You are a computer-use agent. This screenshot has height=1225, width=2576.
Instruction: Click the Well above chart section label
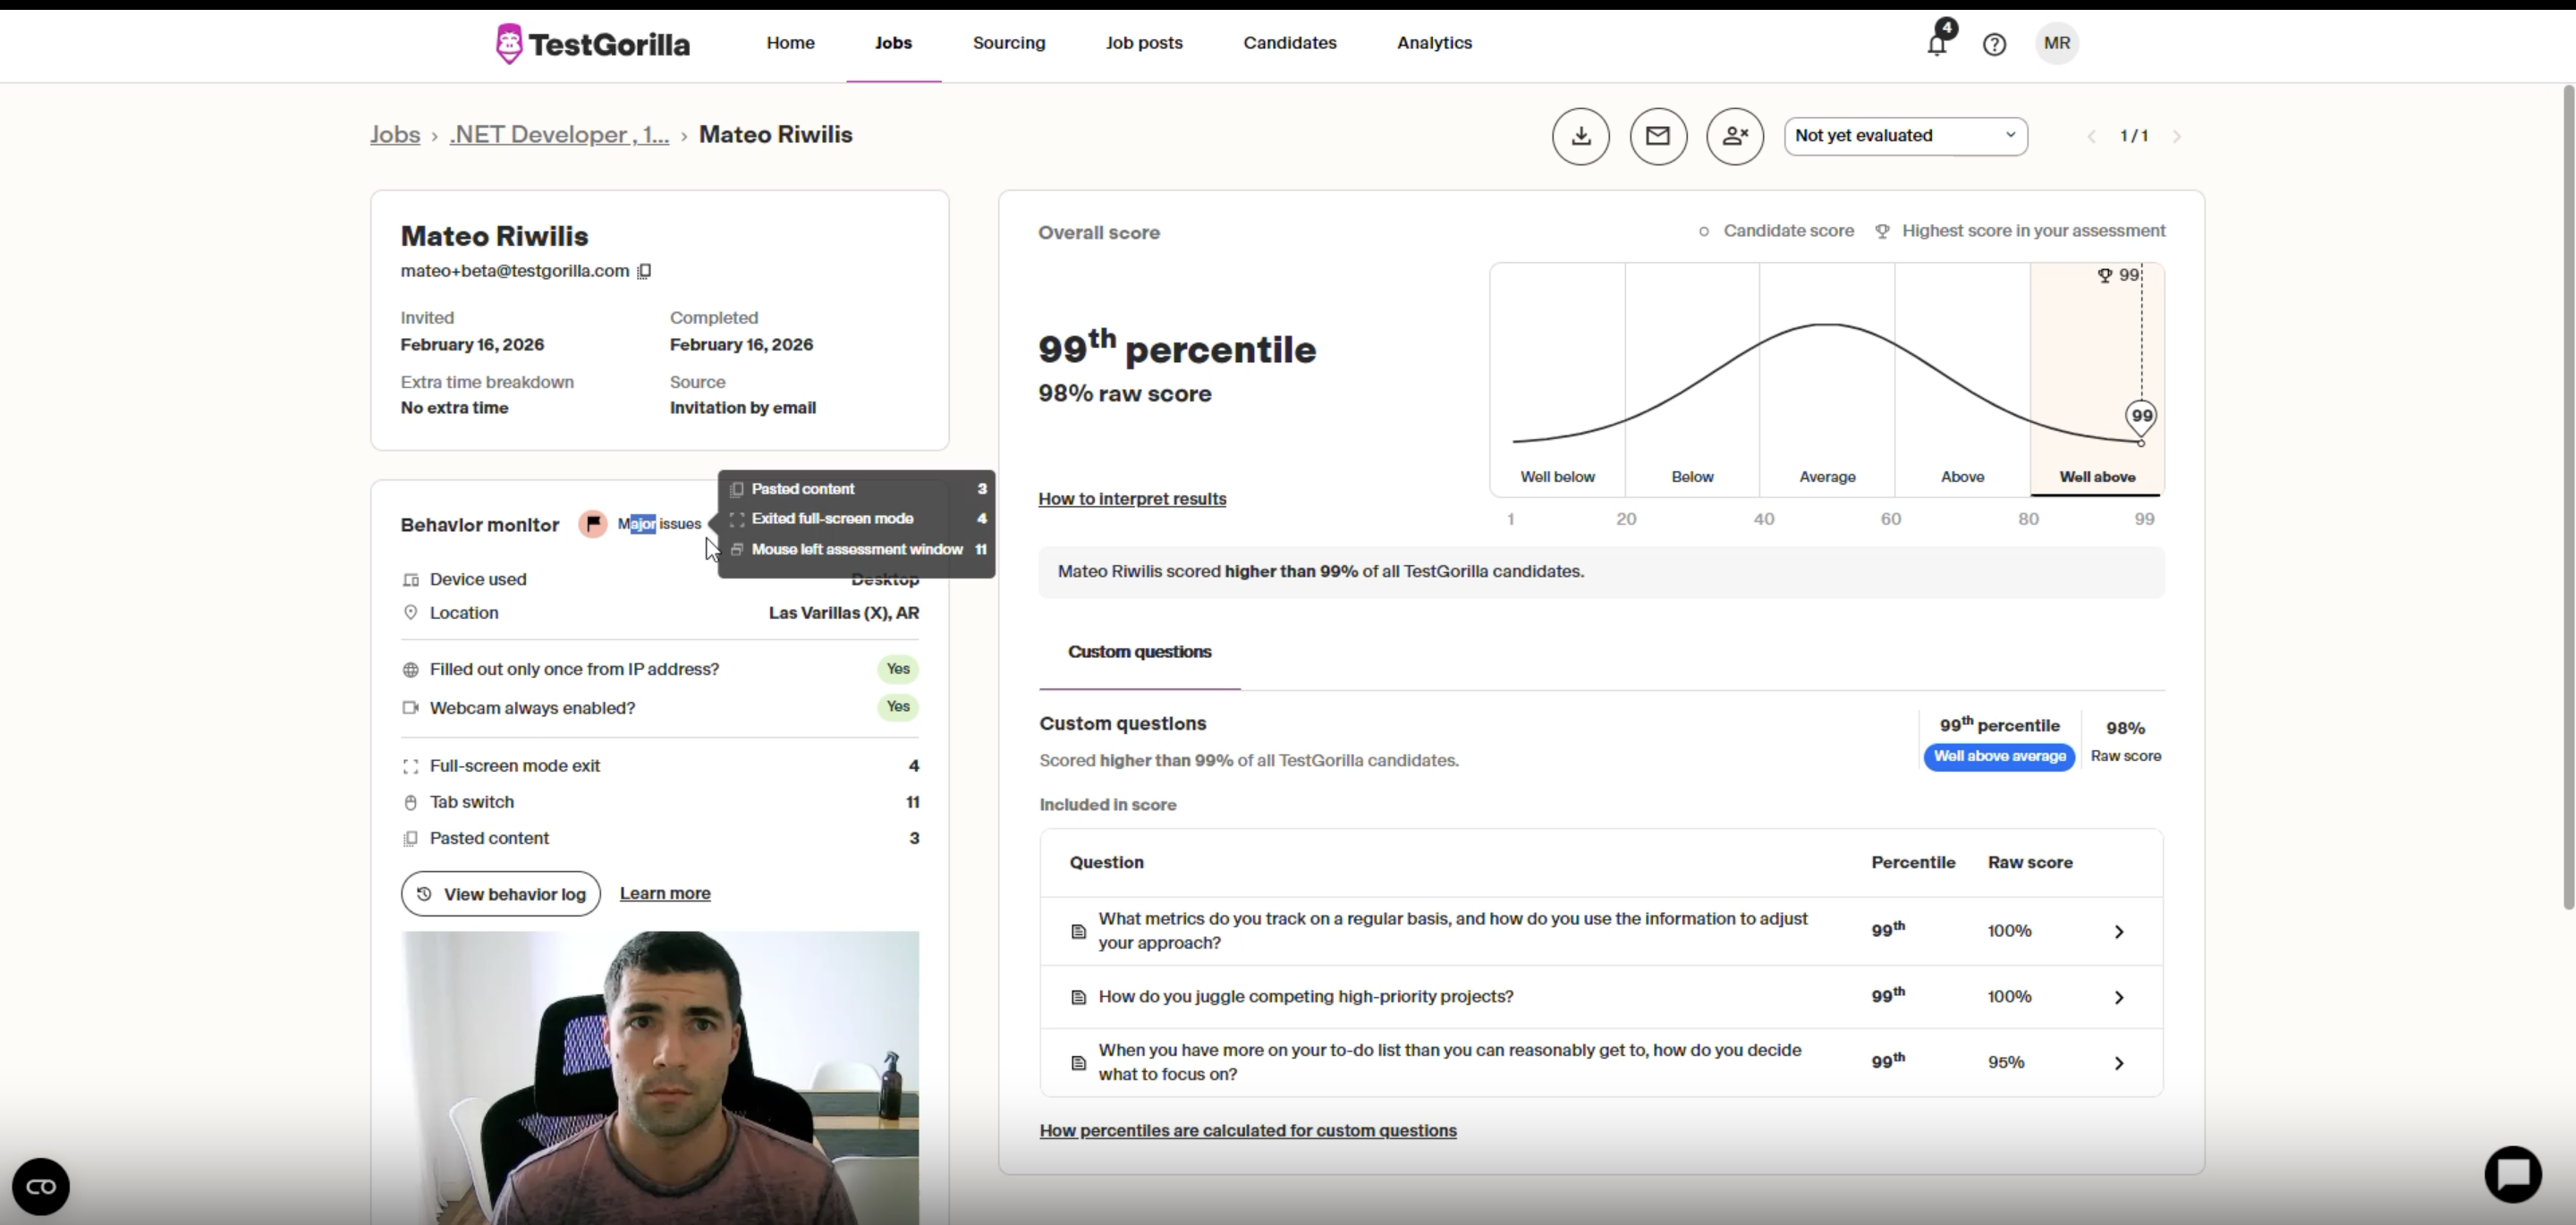2097,477
